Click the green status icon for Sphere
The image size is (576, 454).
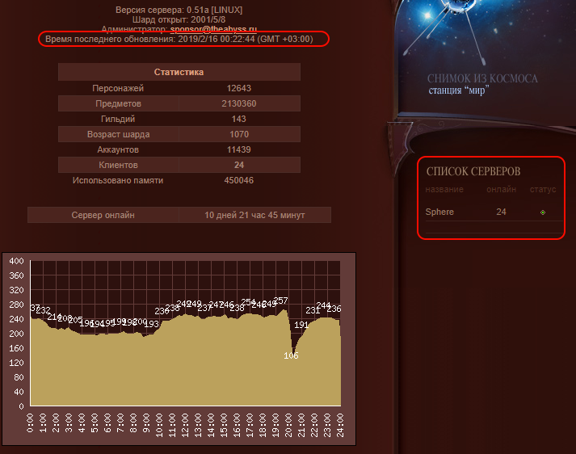click(543, 212)
